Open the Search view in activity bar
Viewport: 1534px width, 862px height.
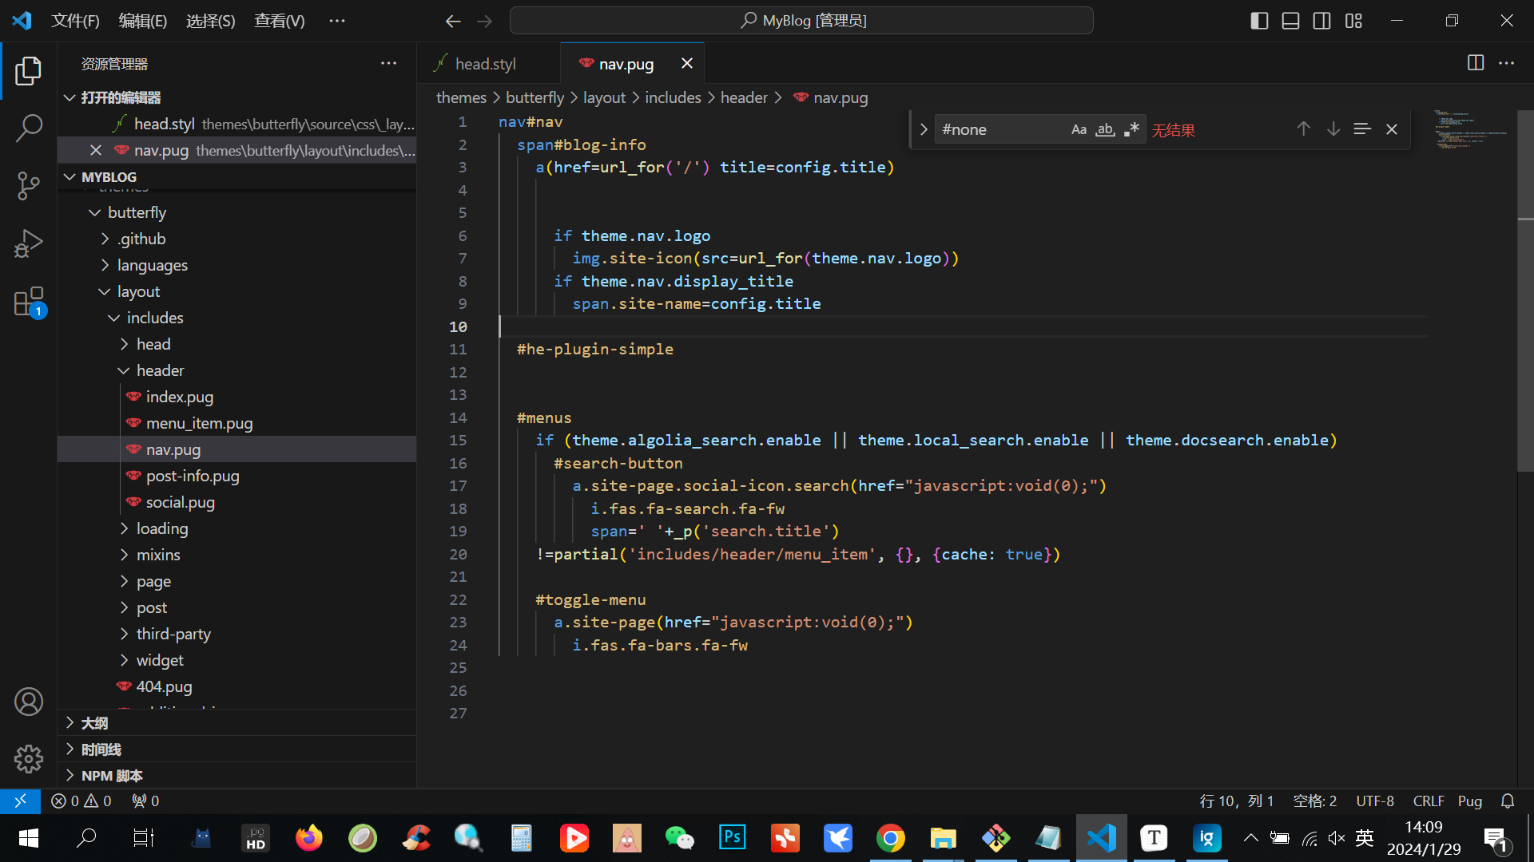point(29,128)
